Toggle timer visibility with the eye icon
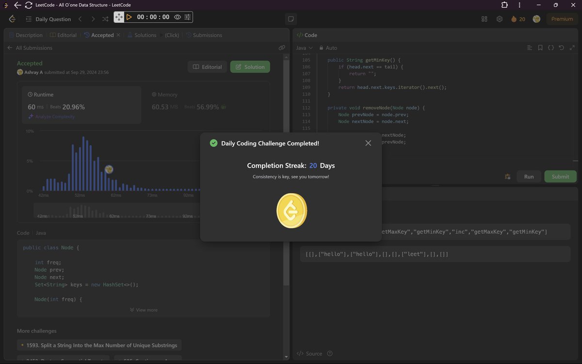 pyautogui.click(x=178, y=17)
